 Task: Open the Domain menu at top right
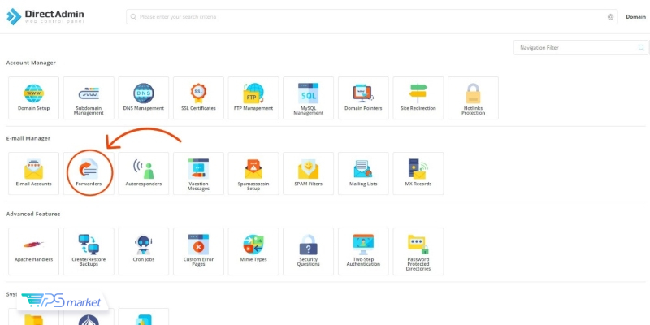pos(635,16)
